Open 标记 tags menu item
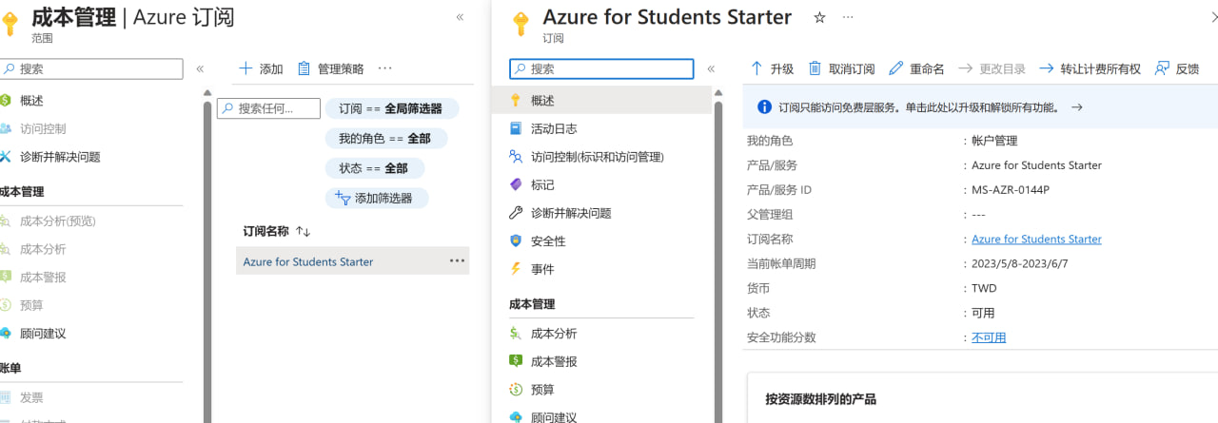Viewport: 1218px width, 423px height. pyautogui.click(x=542, y=184)
